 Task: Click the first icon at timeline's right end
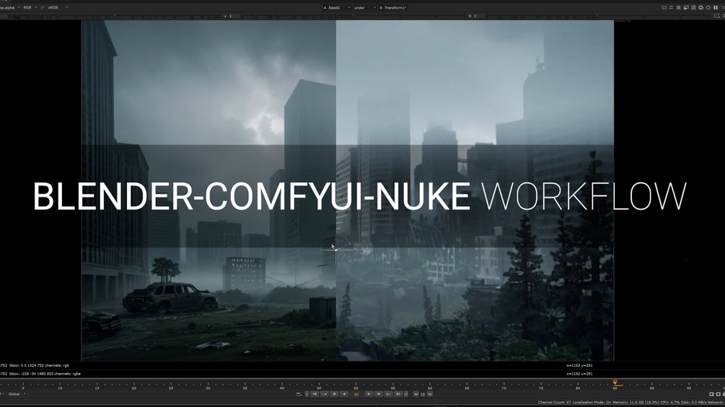point(711,394)
